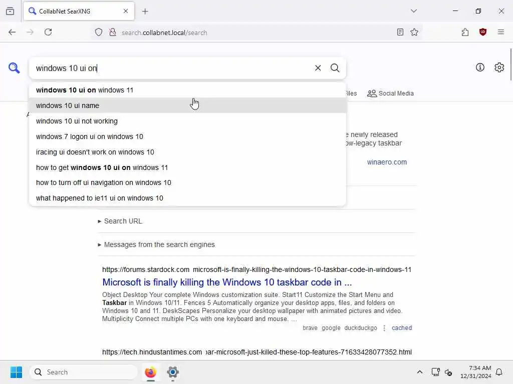The width and height of the screenshot is (513, 384).
Task: Reload the current page
Action: pos(48,32)
